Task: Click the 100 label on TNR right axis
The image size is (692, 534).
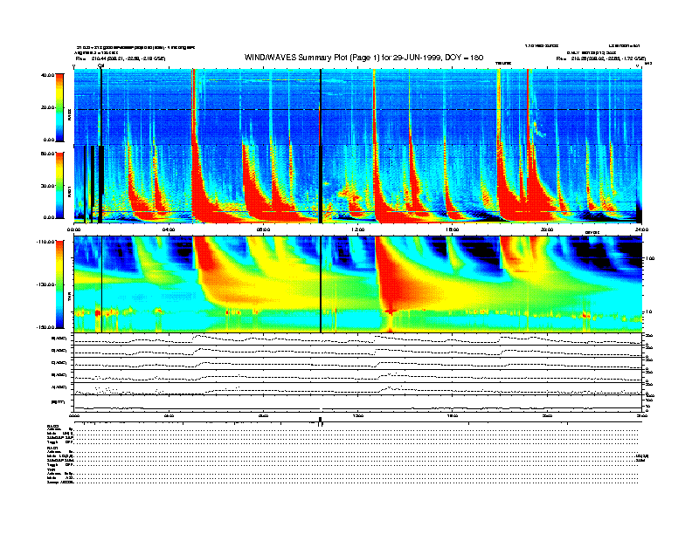Action: click(649, 258)
